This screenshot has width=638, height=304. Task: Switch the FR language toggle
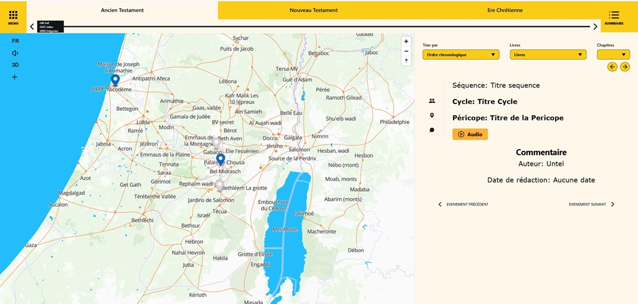(x=15, y=40)
